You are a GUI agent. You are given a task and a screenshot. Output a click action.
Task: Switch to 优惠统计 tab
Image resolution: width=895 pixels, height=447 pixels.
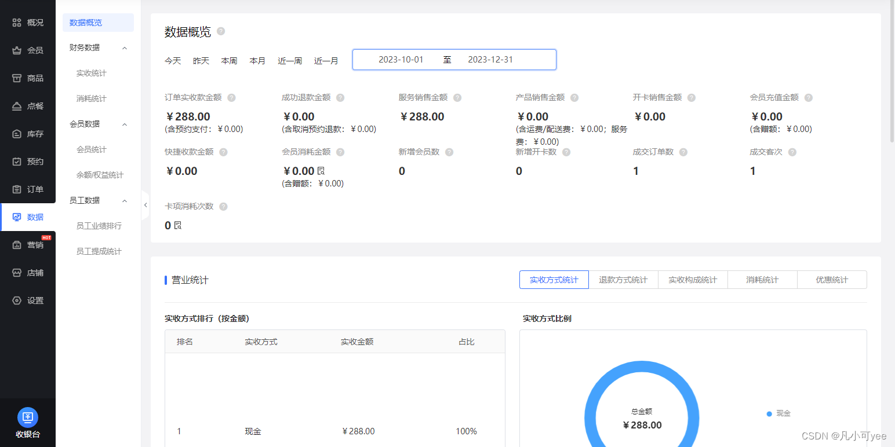pyautogui.click(x=832, y=280)
